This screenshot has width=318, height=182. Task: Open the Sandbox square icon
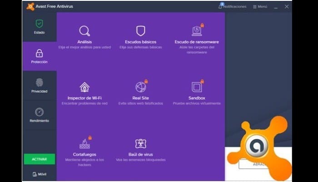coord(197,87)
